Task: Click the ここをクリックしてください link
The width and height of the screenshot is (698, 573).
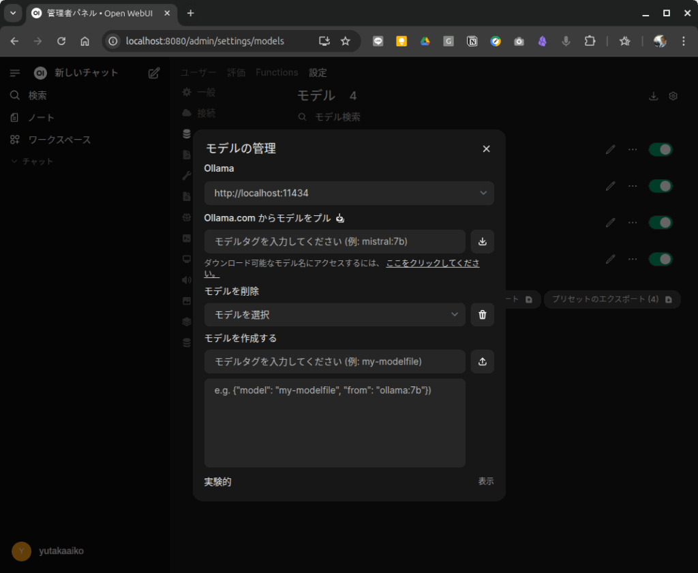Action: [432, 263]
